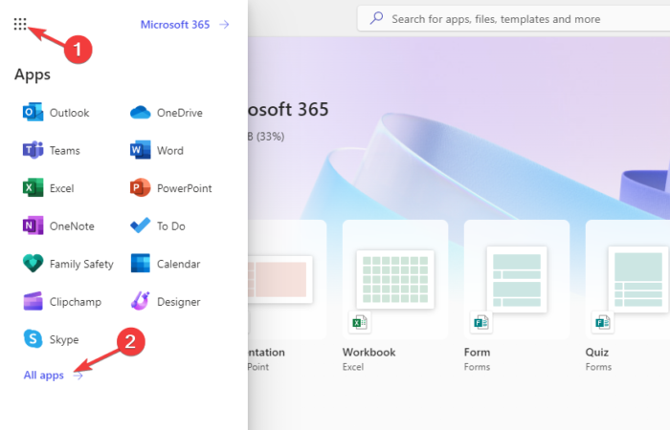
Task: Launch Word from the apps panel
Action: coord(156,150)
